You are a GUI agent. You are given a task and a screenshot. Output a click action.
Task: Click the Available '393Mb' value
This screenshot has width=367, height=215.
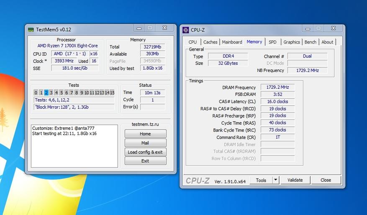pos(152,54)
